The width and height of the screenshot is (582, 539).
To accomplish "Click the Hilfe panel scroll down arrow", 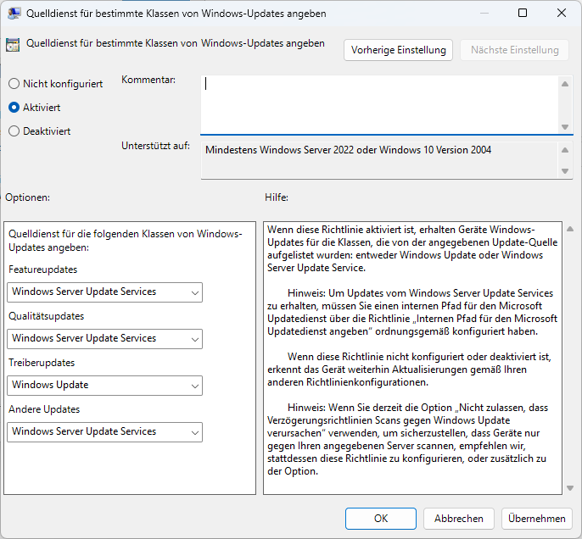I will pos(570,488).
